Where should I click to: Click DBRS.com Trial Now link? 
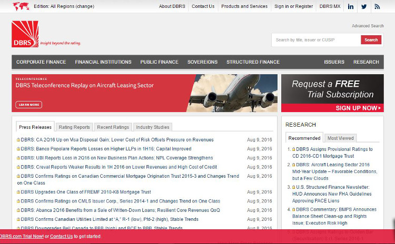[x=22, y=237]
